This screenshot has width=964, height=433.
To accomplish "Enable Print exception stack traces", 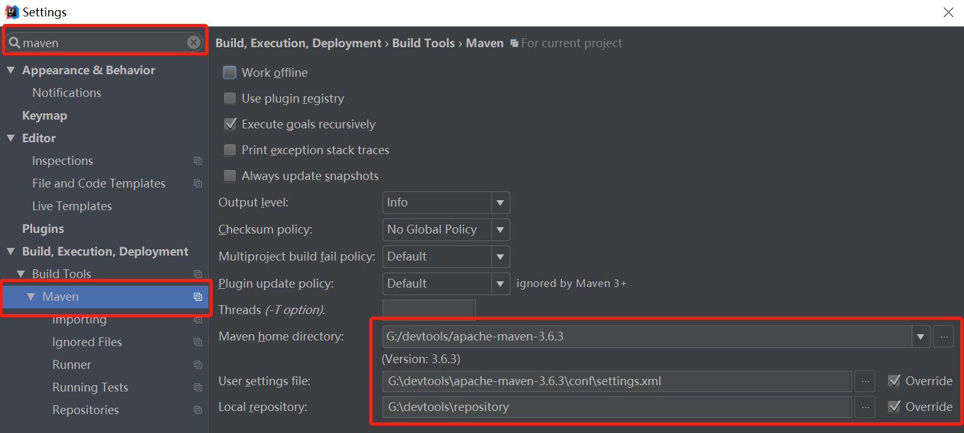I will tap(230, 150).
